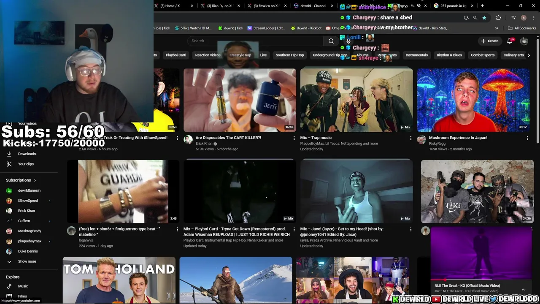Select the Culinary arts chip
Image resolution: width=540 pixels, height=304 pixels.
[x=513, y=55]
